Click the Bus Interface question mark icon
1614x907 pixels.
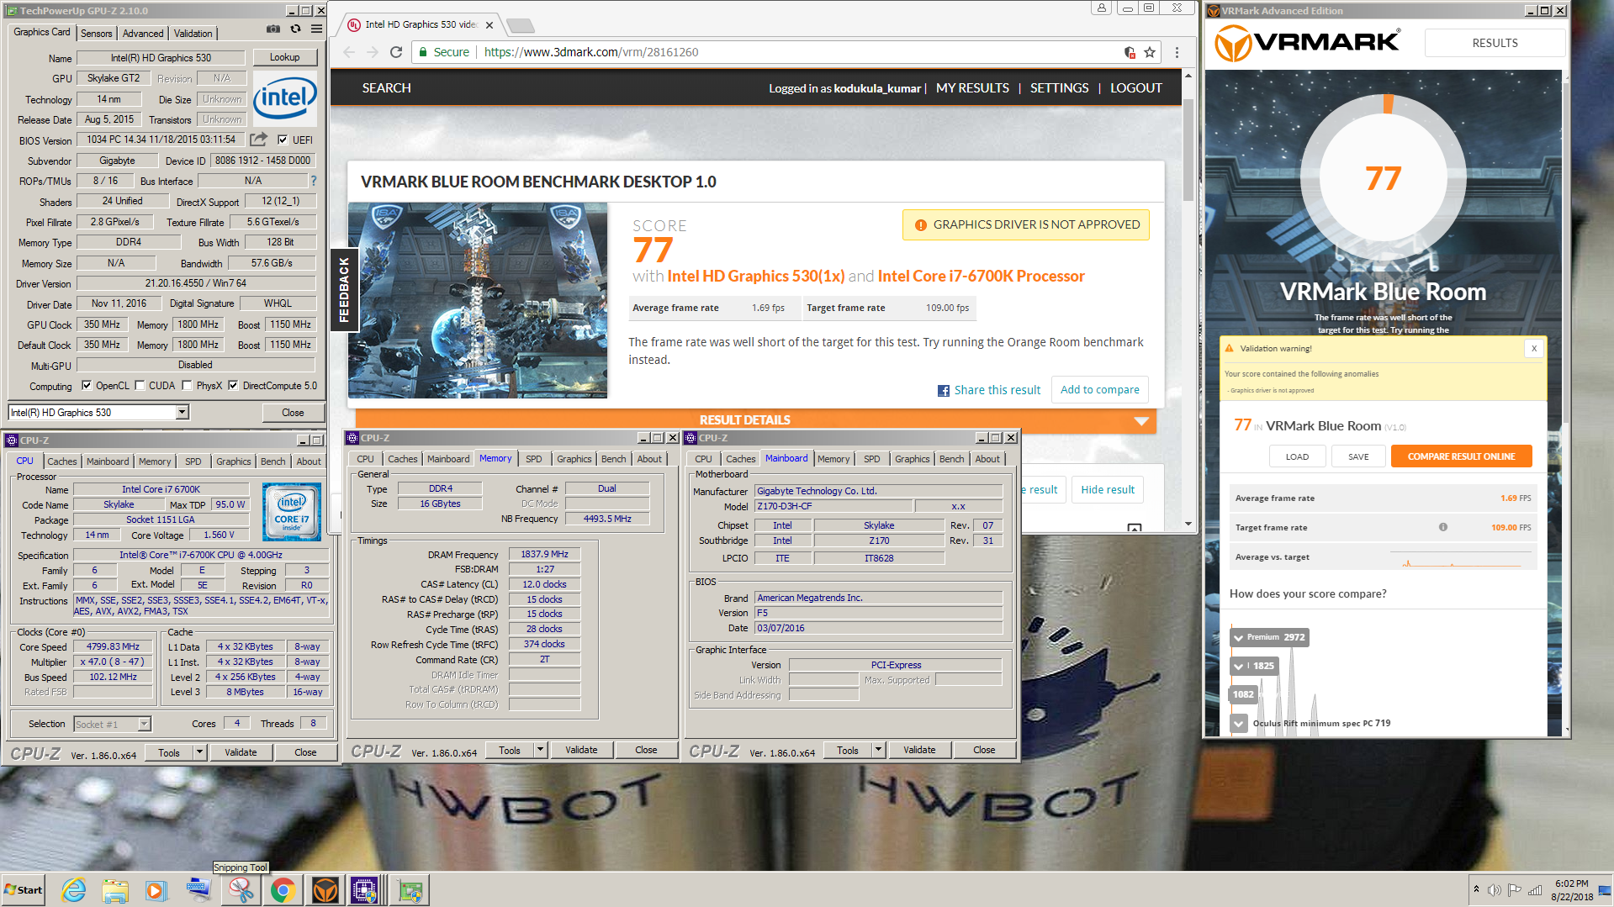pyautogui.click(x=314, y=181)
